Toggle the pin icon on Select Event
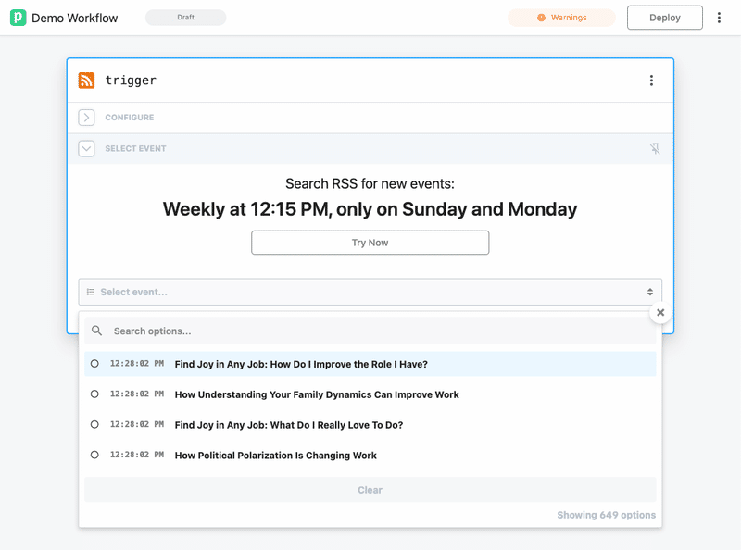 click(x=655, y=148)
